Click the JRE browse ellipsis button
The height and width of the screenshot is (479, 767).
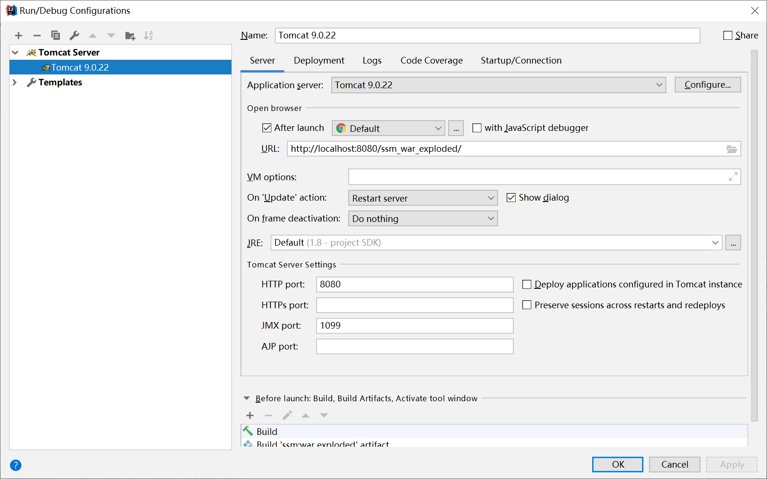[733, 243]
